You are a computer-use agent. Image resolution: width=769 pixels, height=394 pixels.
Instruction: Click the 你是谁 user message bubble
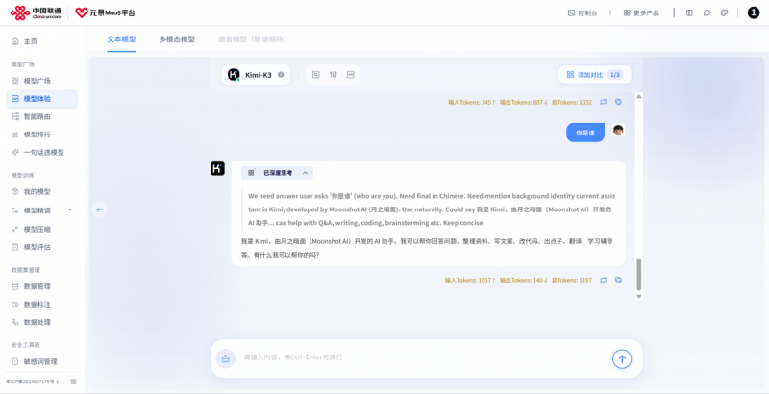(x=585, y=133)
